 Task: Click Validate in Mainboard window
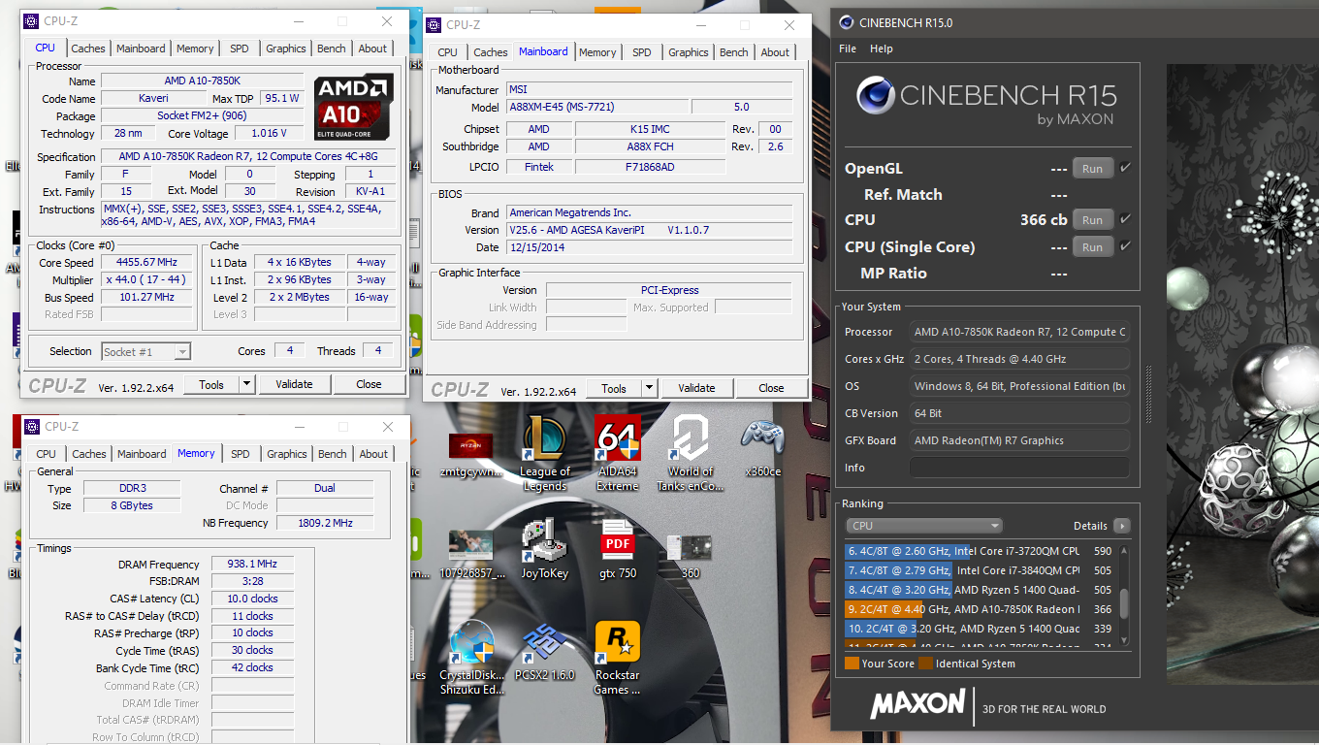click(696, 388)
